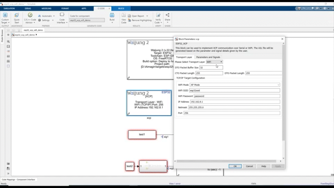The height and width of the screenshot is (188, 334).
Task: Click the View 1 error link
Action: (x=175, y=184)
